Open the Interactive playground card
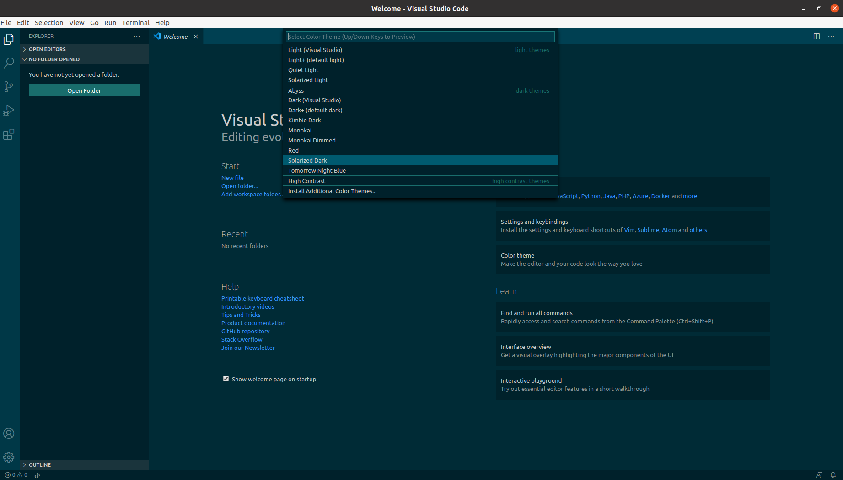The image size is (843, 480). coord(633,385)
